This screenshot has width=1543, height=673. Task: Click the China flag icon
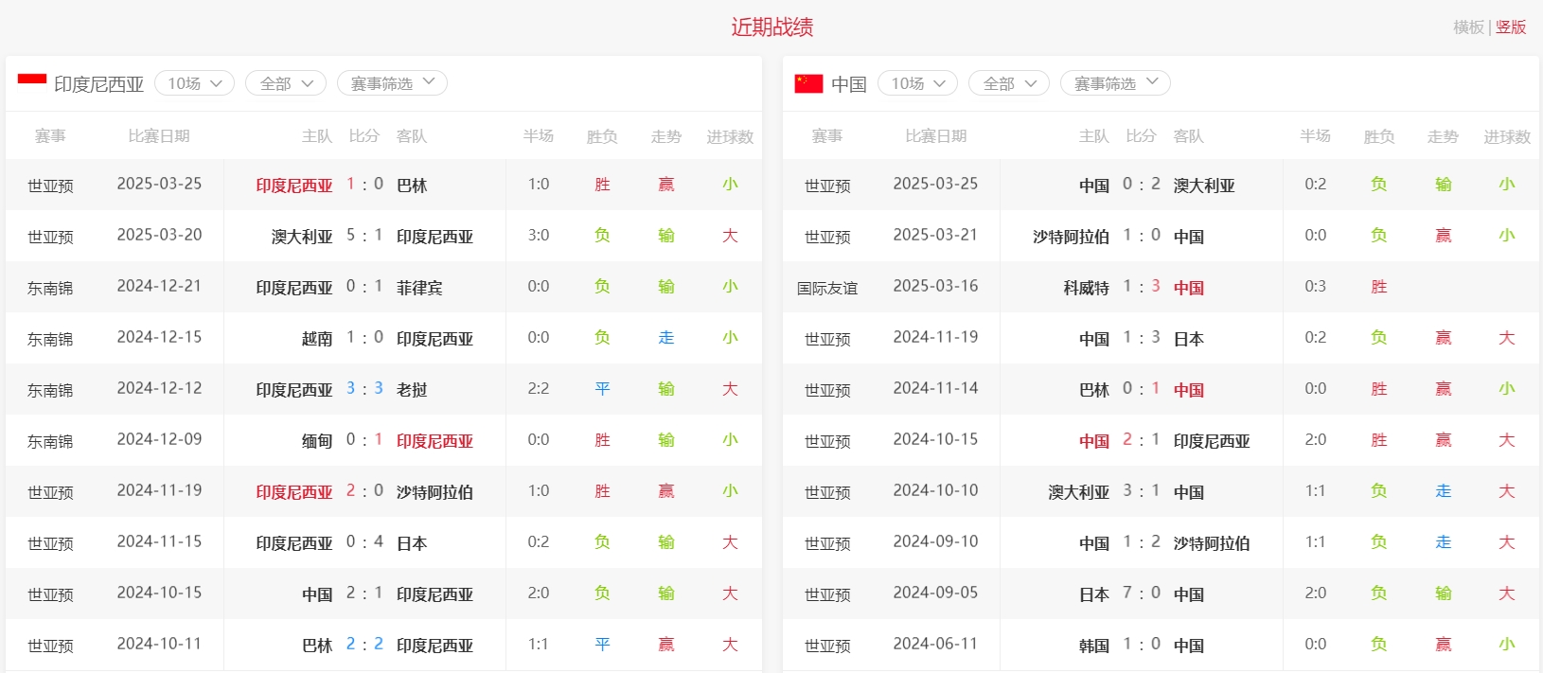click(x=808, y=83)
